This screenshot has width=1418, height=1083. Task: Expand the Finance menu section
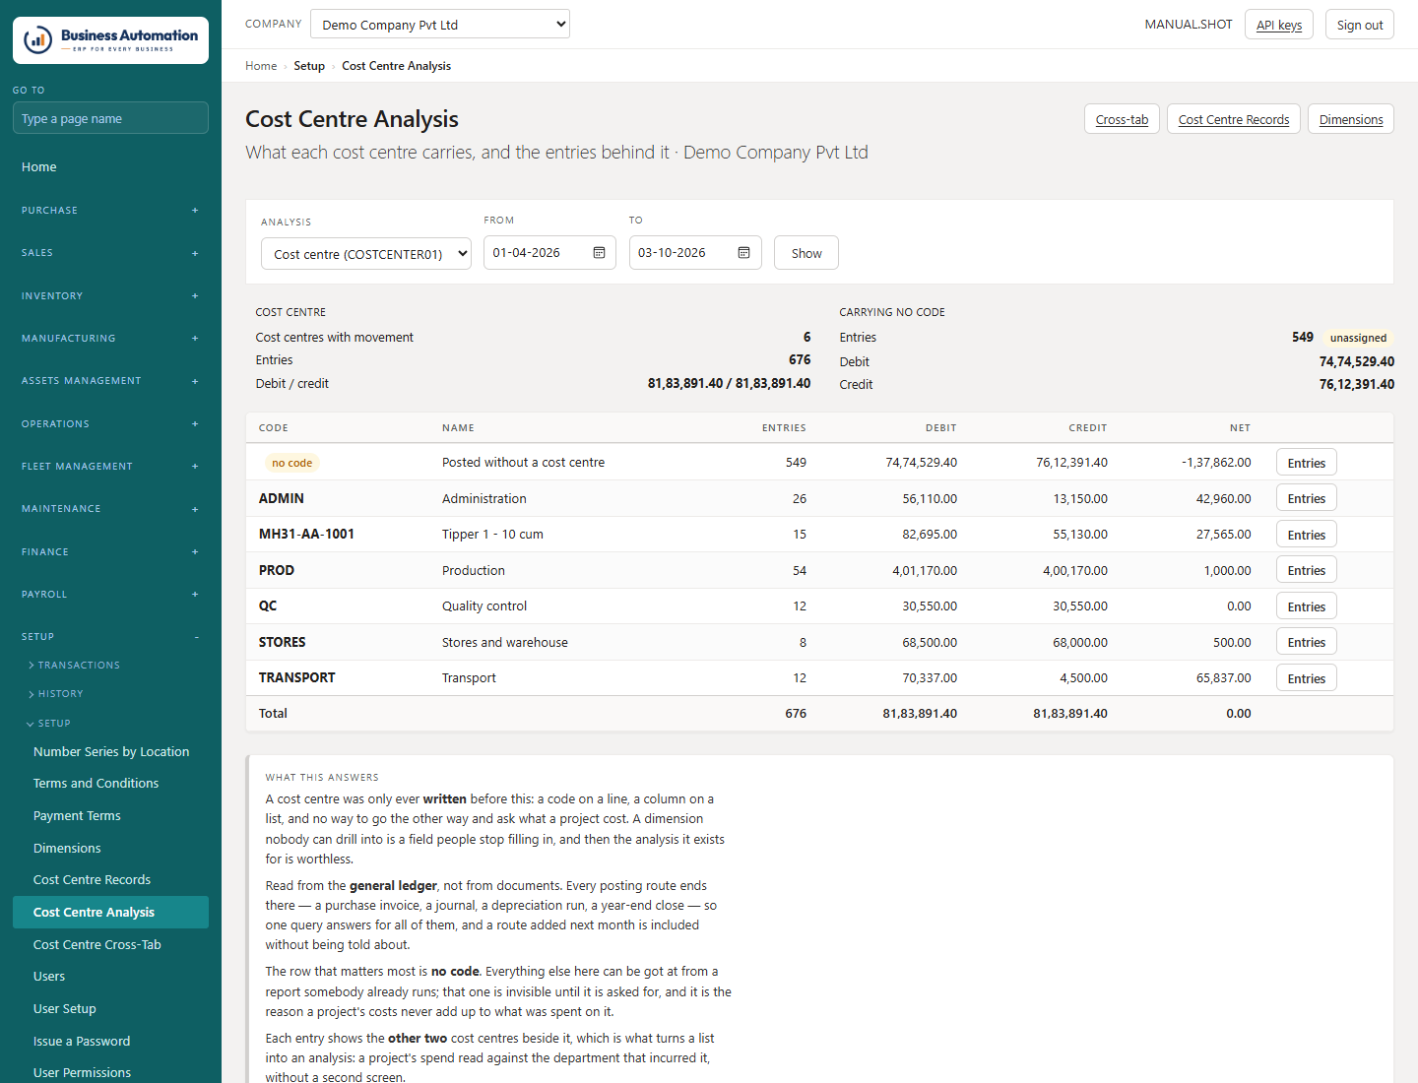click(110, 552)
